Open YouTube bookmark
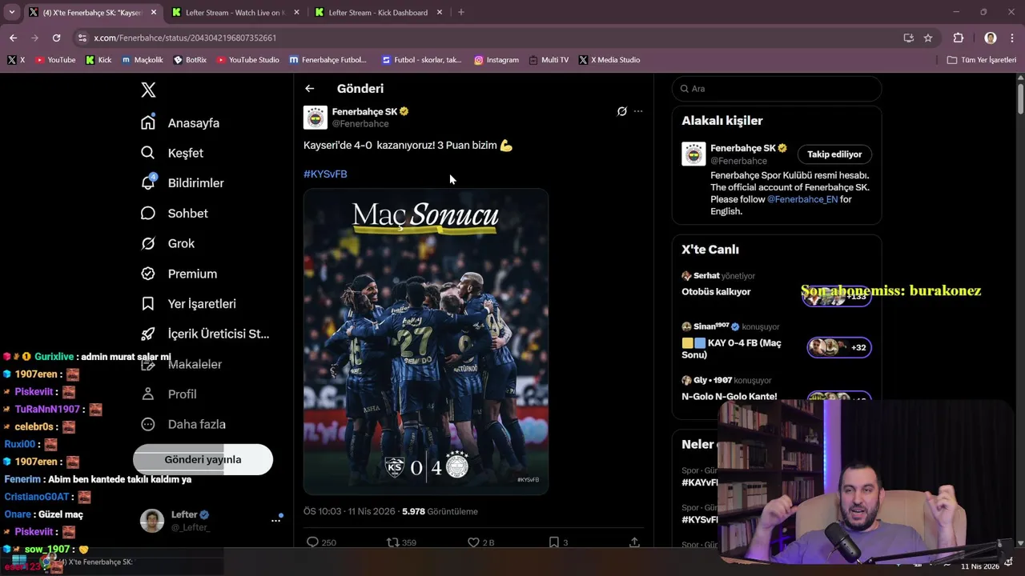 55,60
